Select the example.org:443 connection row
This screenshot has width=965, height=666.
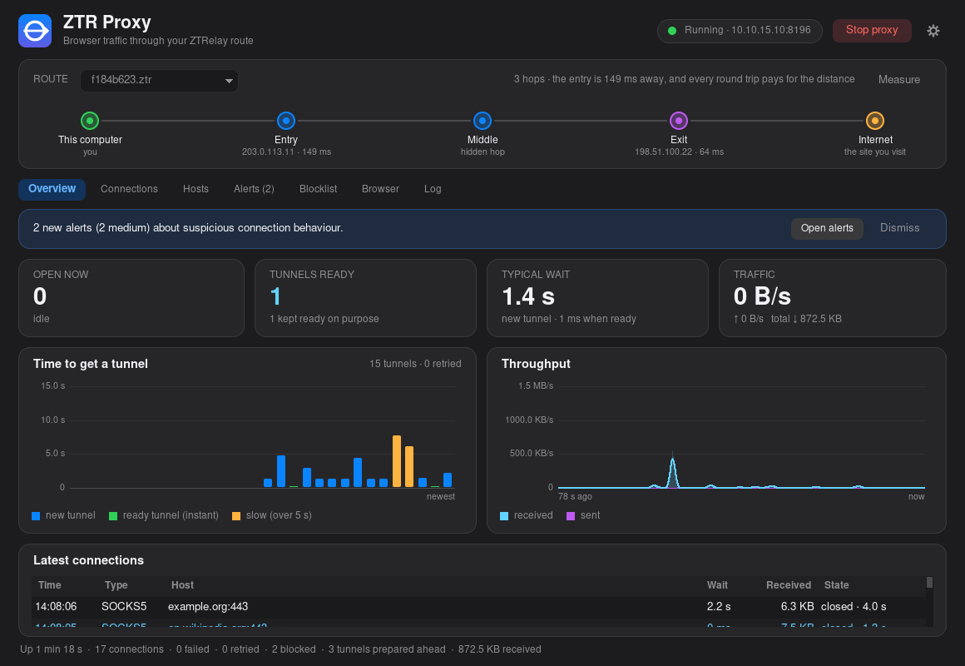478,607
